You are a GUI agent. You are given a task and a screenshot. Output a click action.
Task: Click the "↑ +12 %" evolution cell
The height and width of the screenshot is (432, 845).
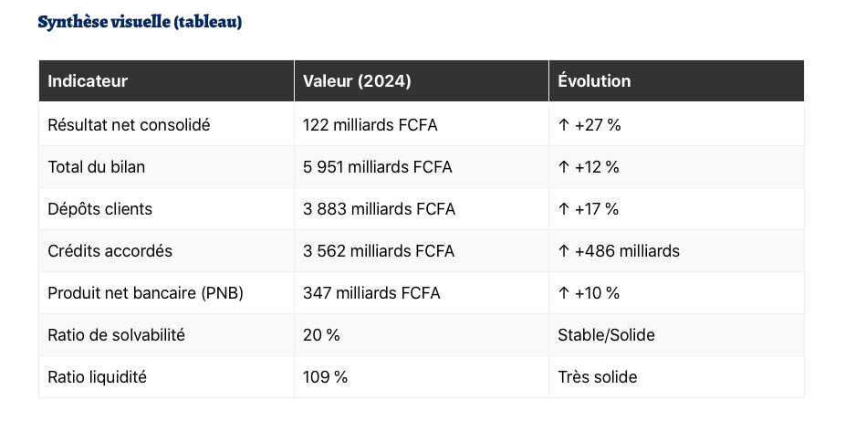tap(589, 167)
